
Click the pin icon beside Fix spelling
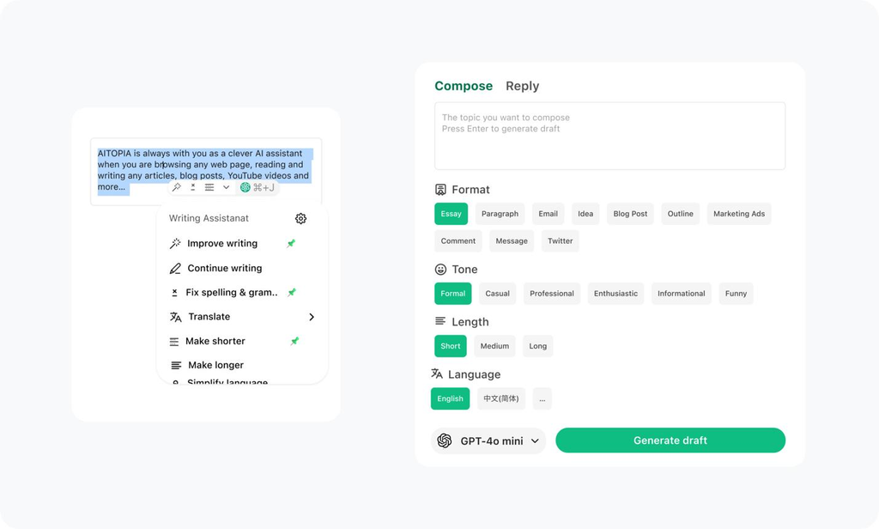[292, 292]
